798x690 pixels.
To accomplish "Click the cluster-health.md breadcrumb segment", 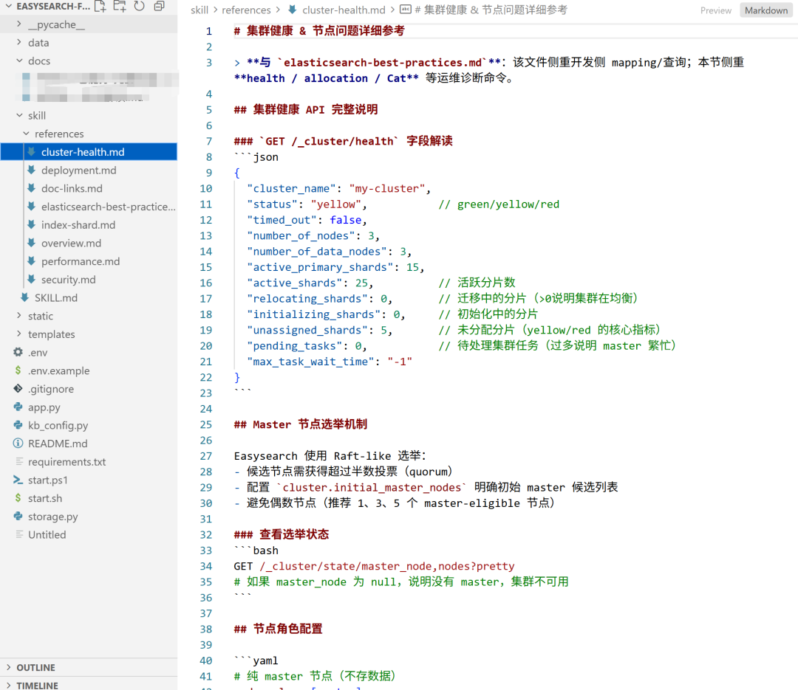I will (x=344, y=10).
